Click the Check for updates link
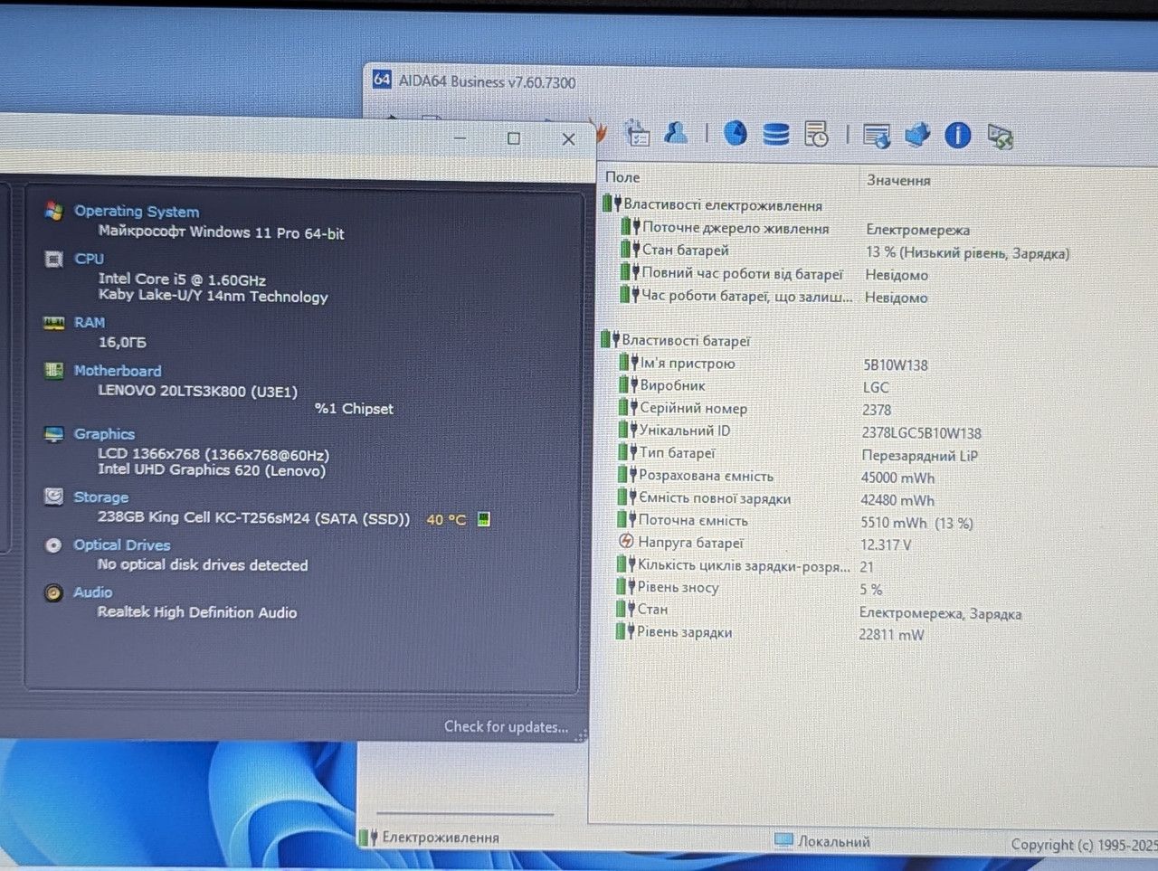 pyautogui.click(x=506, y=726)
